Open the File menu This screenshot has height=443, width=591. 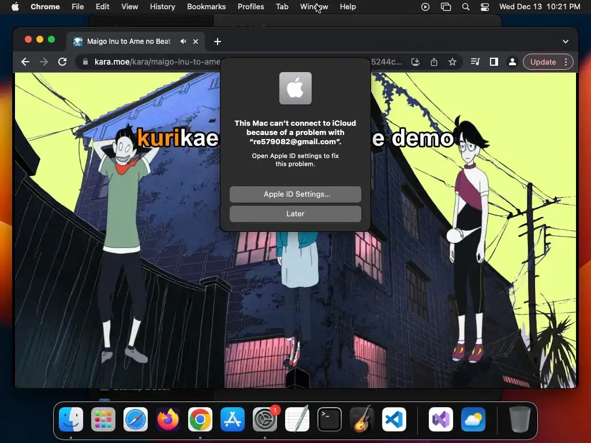coord(78,7)
